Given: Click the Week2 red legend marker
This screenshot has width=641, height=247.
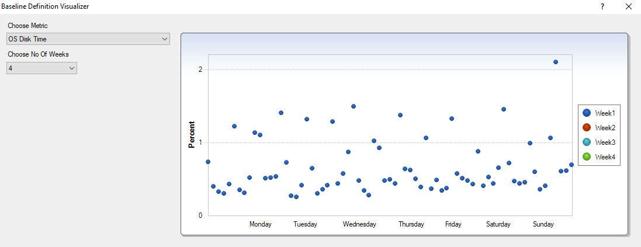Looking at the screenshot, I should (x=587, y=128).
